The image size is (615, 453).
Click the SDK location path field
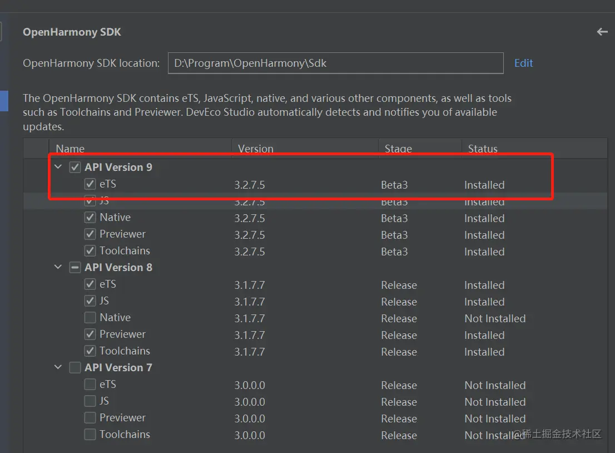pos(336,63)
